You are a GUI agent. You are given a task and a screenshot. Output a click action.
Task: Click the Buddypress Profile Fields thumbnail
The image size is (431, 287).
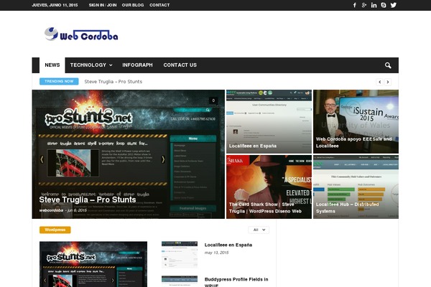(x=180, y=281)
